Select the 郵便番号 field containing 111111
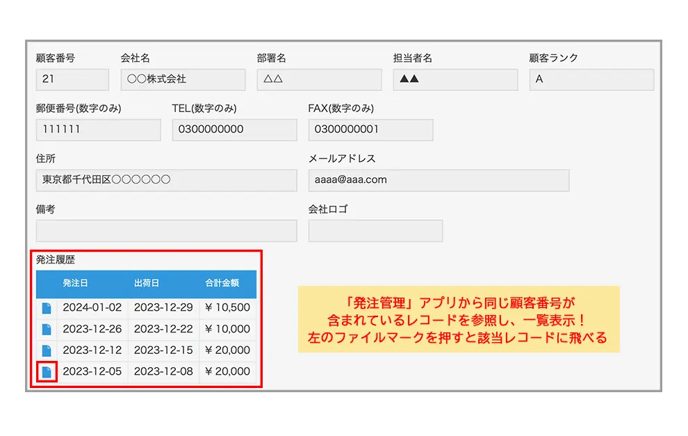688x436 pixels. tap(98, 130)
